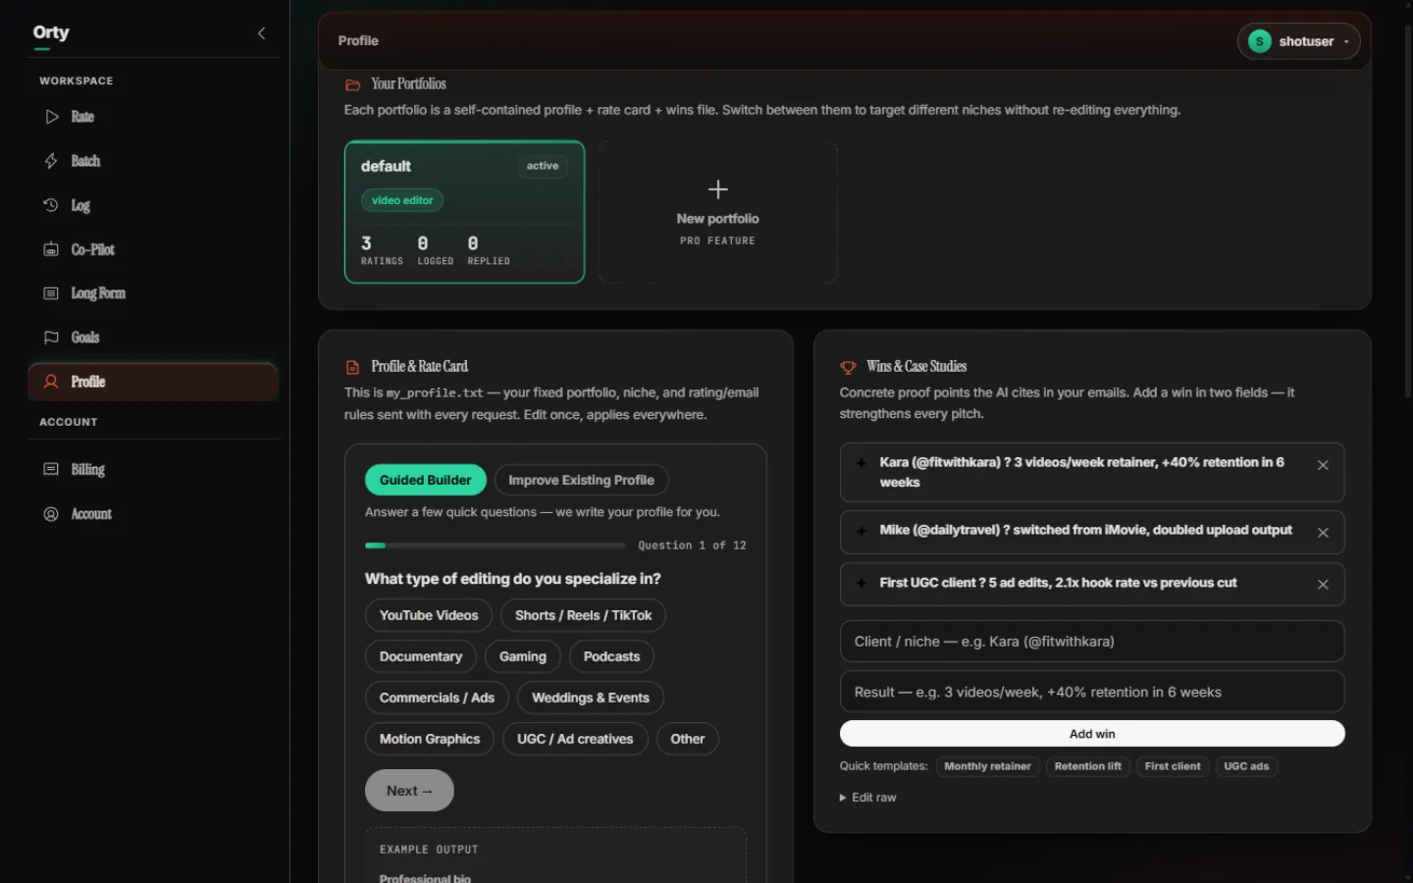Click the Next button
This screenshot has width=1413, height=883.
point(409,791)
